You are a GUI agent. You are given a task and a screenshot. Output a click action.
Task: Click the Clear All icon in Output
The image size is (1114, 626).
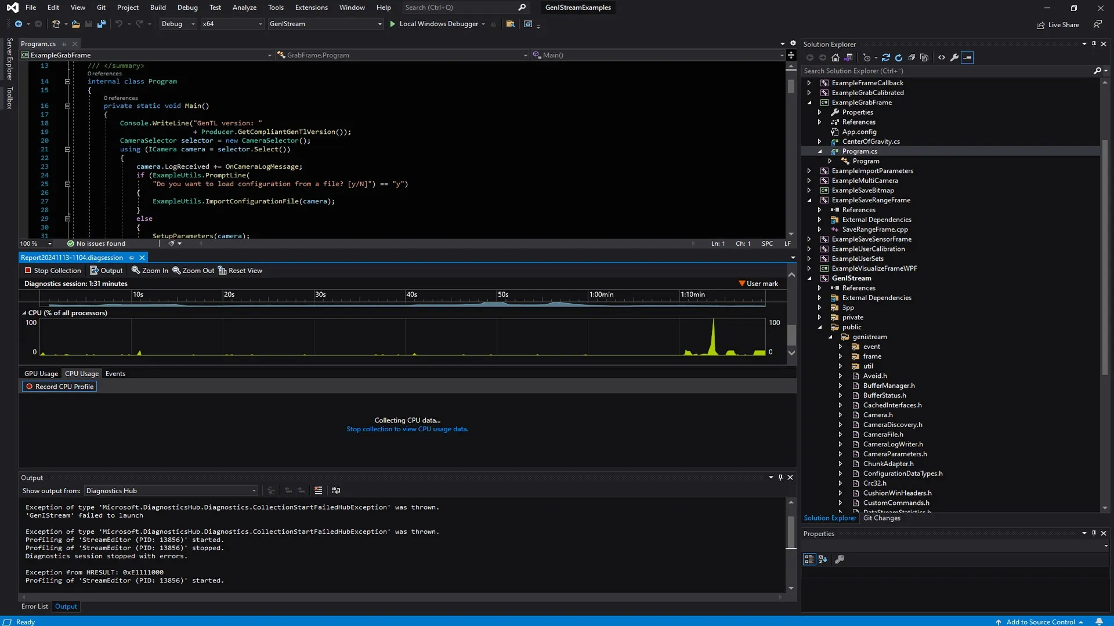(x=318, y=491)
